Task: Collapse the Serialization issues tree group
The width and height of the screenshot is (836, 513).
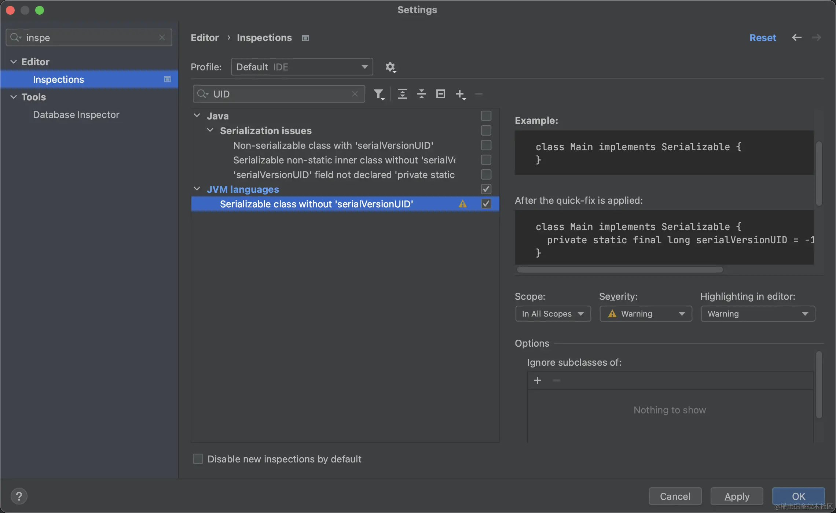Action: point(210,130)
